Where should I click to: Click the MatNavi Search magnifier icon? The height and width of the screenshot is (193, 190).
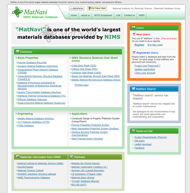point(133,89)
